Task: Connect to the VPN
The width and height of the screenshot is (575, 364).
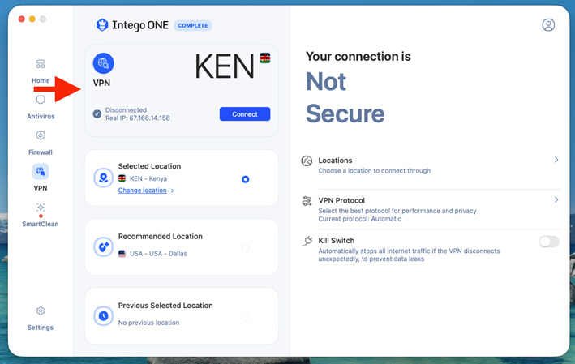Action: coord(245,114)
